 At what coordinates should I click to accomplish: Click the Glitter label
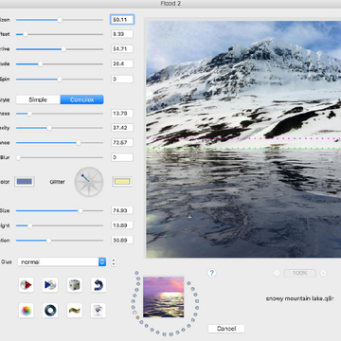(x=58, y=182)
